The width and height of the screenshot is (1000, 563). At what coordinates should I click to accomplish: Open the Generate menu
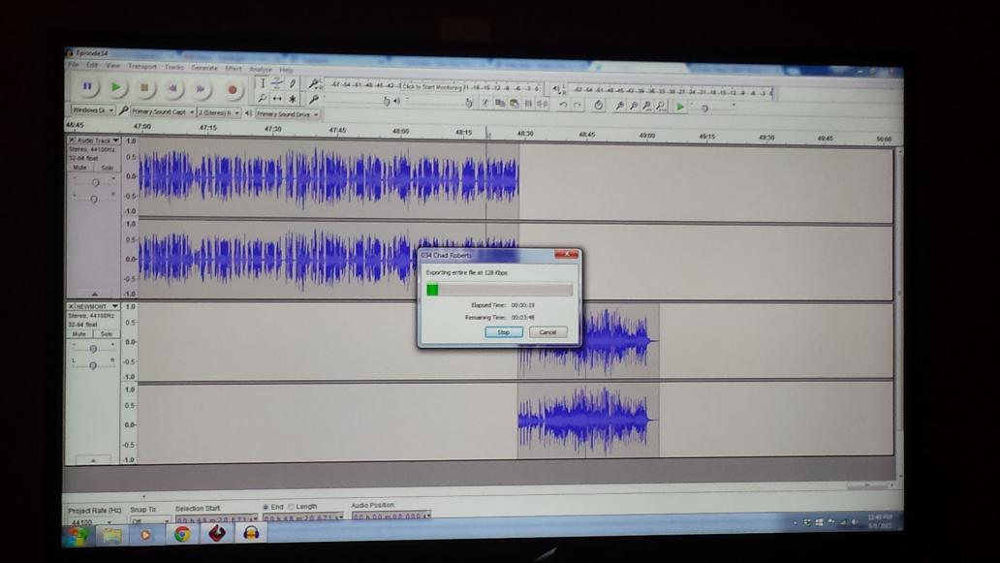pos(204,68)
